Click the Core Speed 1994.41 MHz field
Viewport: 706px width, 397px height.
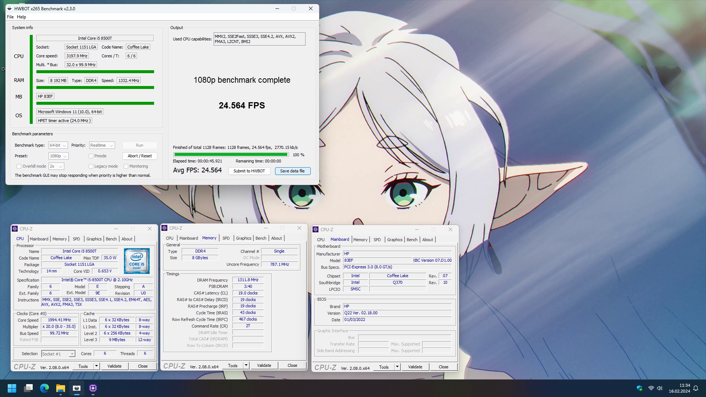point(60,320)
